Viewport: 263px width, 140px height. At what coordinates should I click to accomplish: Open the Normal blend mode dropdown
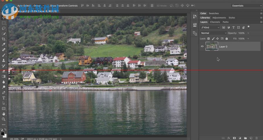pos(213,33)
